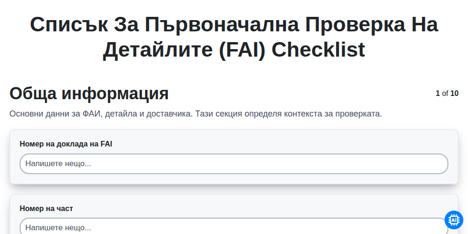
Task: Click the '1 of 10' page indicator
Action: 447,94
